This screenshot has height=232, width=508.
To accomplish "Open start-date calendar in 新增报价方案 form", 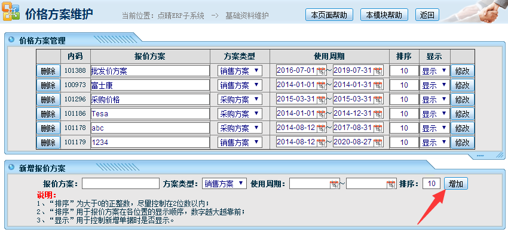I will click(x=334, y=184).
